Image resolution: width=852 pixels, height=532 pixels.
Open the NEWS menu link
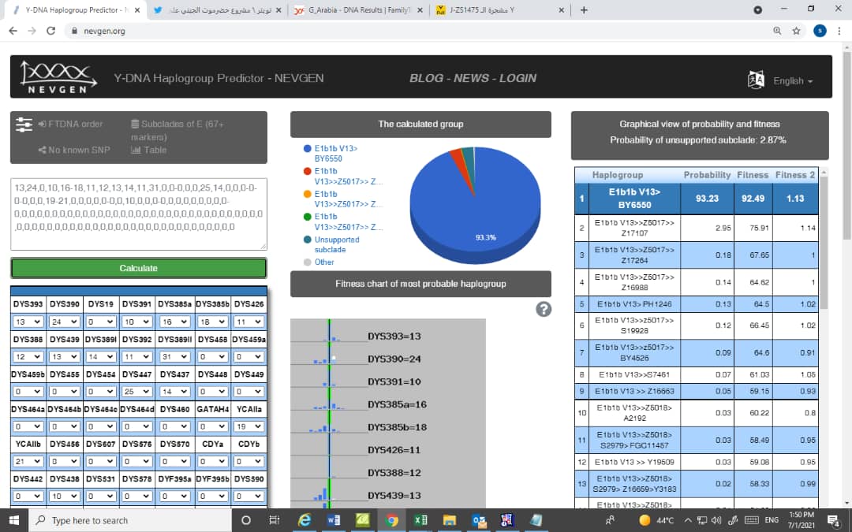(x=470, y=78)
